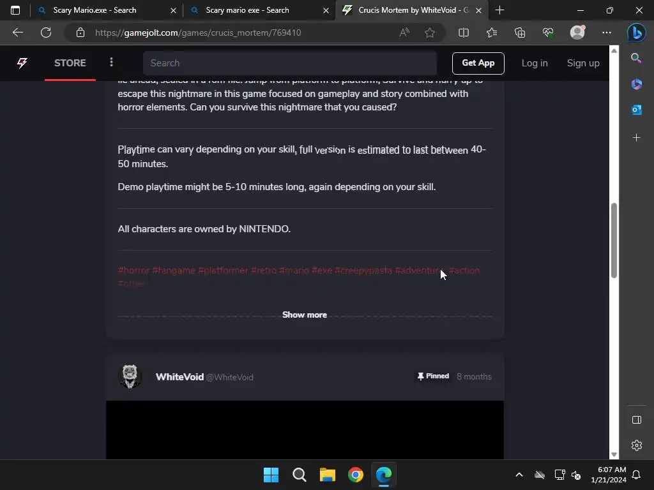This screenshot has width=654, height=490.
Task: Open the notification bell icon
Action: [x=637, y=475]
